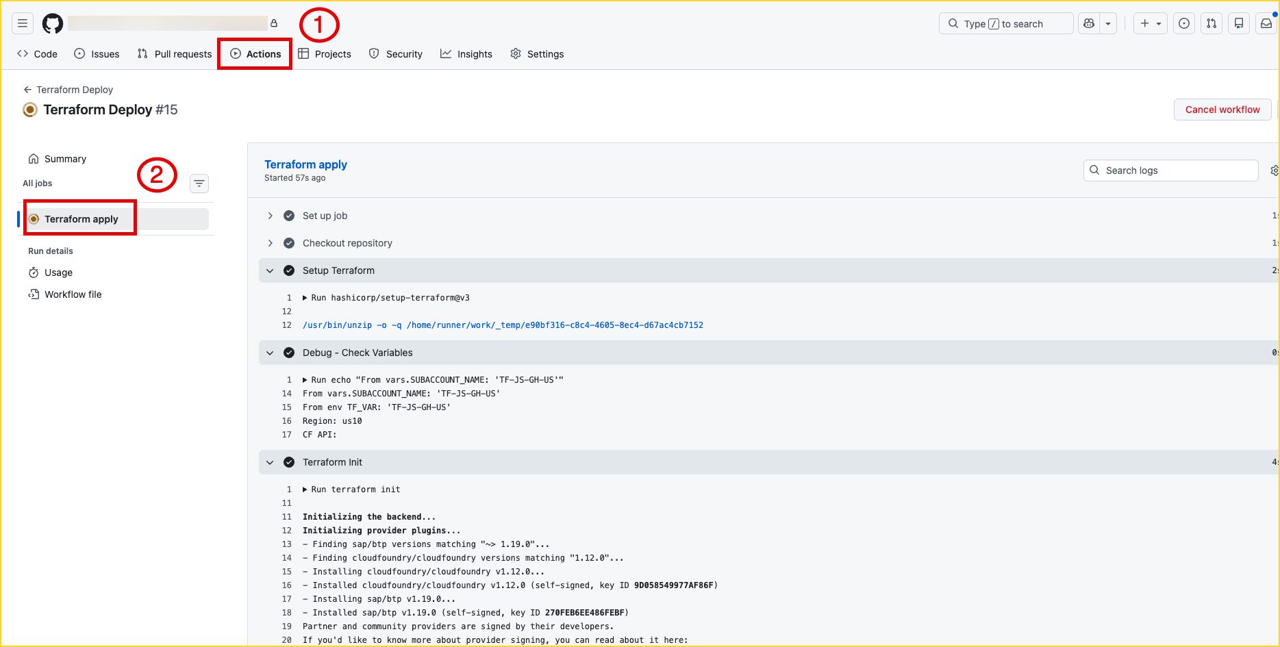Open the repositories icon in header
The width and height of the screenshot is (1280, 647).
(x=1239, y=23)
